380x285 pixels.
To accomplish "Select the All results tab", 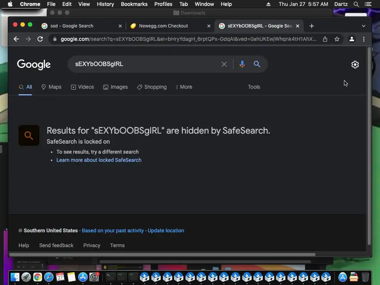I will click(26, 87).
